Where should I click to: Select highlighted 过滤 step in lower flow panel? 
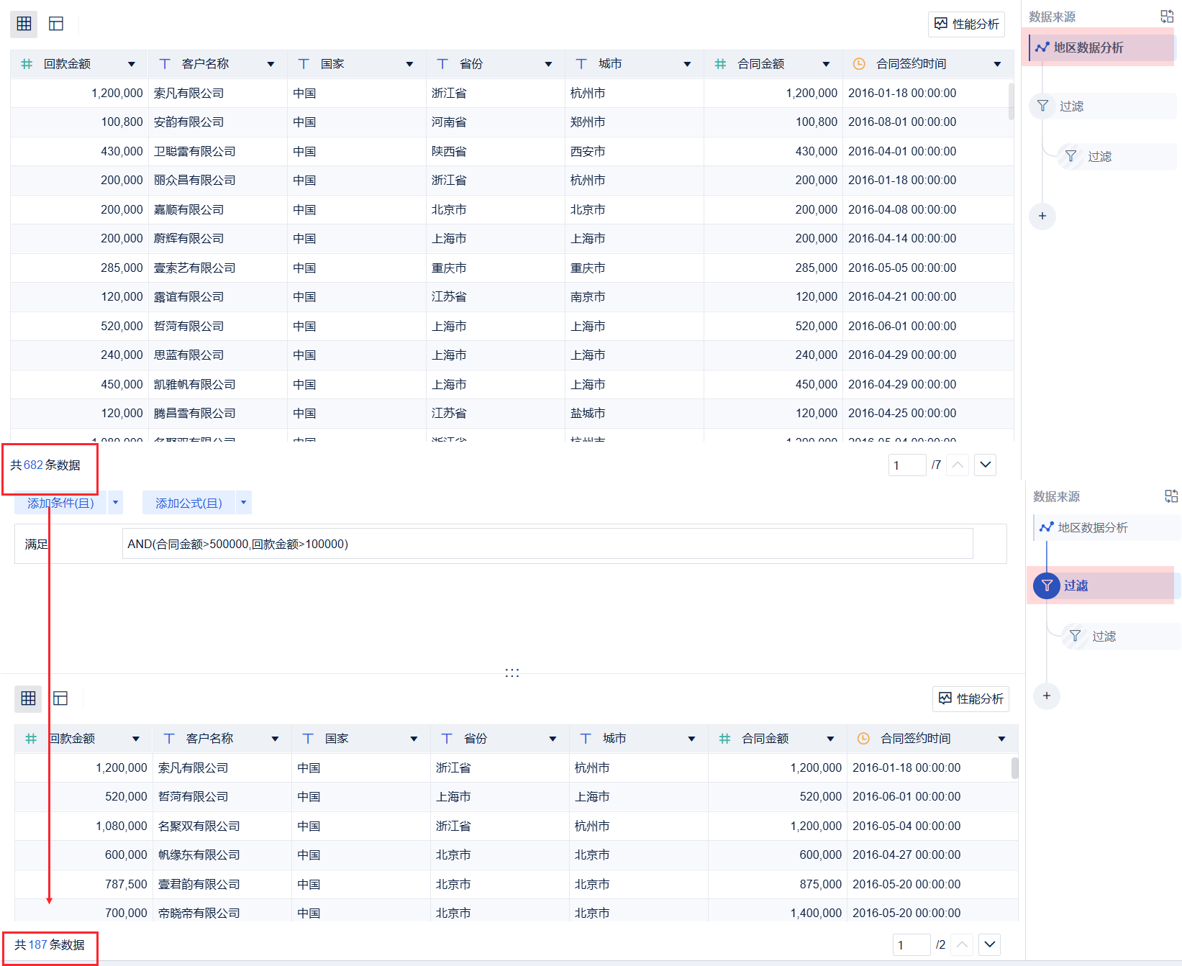(1106, 585)
